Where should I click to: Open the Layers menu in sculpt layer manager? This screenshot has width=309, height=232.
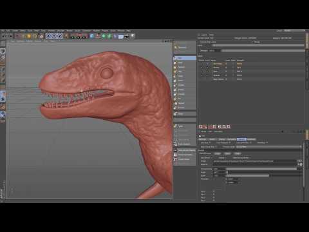[204, 35]
